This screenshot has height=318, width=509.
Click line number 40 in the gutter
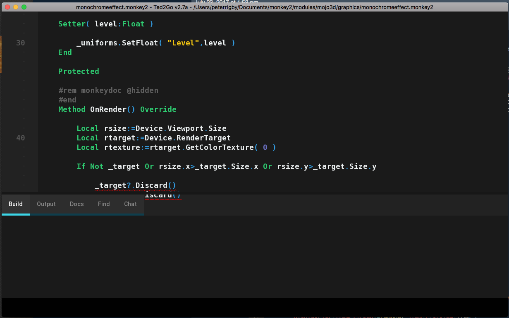click(x=20, y=138)
